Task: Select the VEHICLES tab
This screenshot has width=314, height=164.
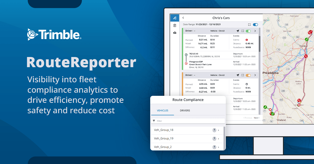Action: (162, 110)
